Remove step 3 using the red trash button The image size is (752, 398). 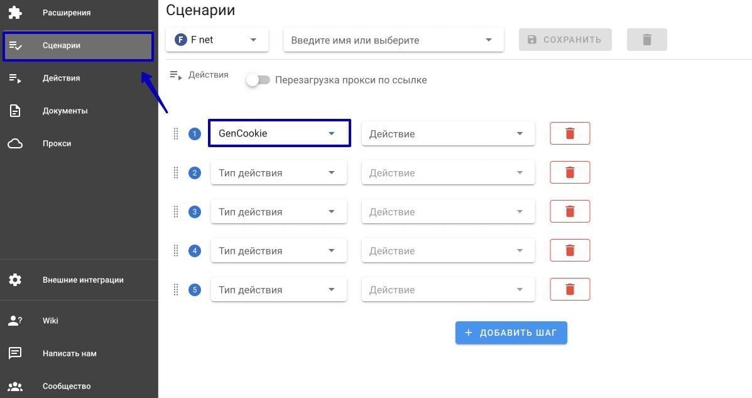[570, 211]
